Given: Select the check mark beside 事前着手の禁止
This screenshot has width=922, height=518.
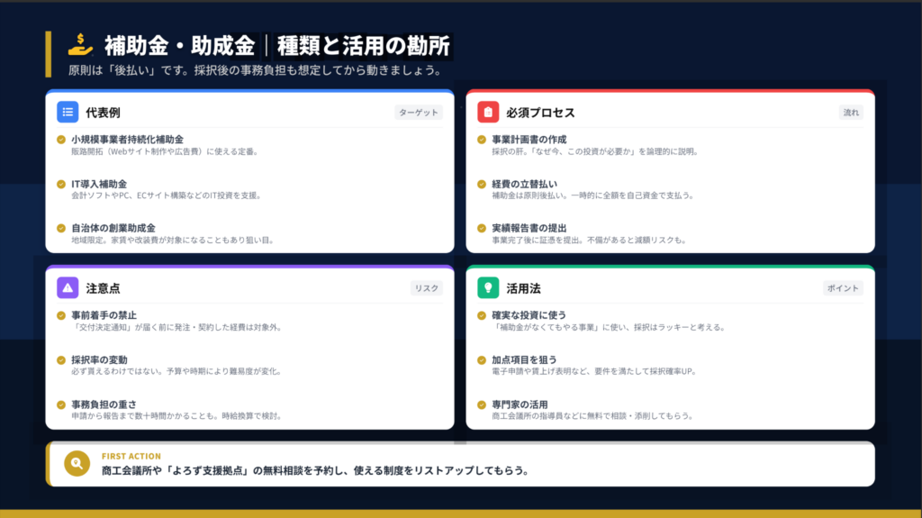Looking at the screenshot, I should point(61,315).
